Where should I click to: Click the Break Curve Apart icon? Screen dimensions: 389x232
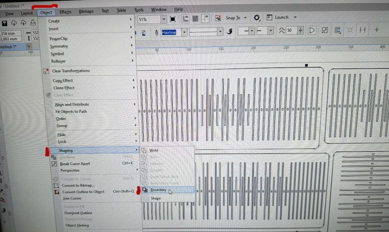tap(55, 164)
